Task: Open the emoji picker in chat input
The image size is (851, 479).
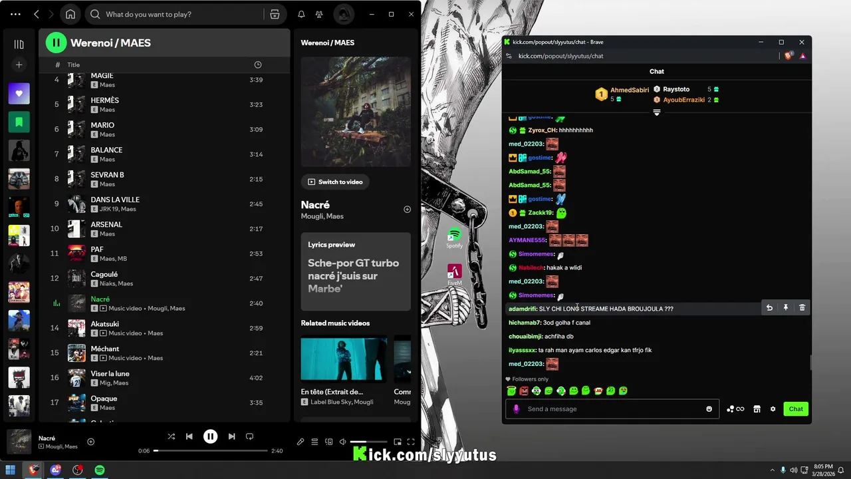Action: tap(709, 408)
